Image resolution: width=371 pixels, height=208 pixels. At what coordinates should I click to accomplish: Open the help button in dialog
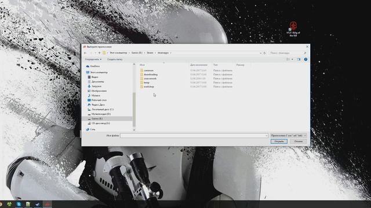coord(305,59)
